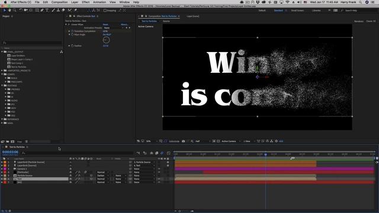Expand the Transition Completion property

pos(69,31)
